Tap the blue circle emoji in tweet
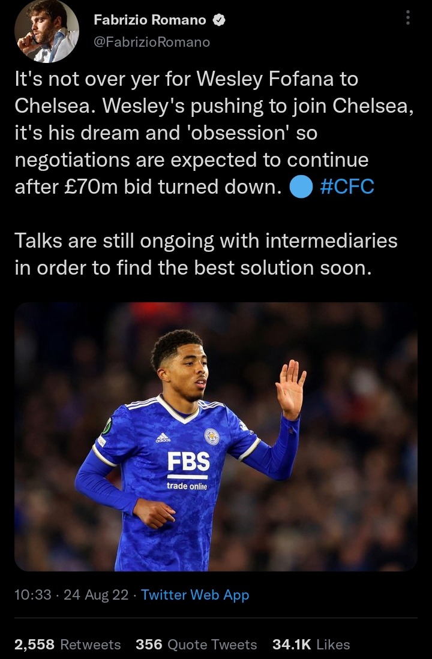The width and height of the screenshot is (432, 659). [x=301, y=187]
